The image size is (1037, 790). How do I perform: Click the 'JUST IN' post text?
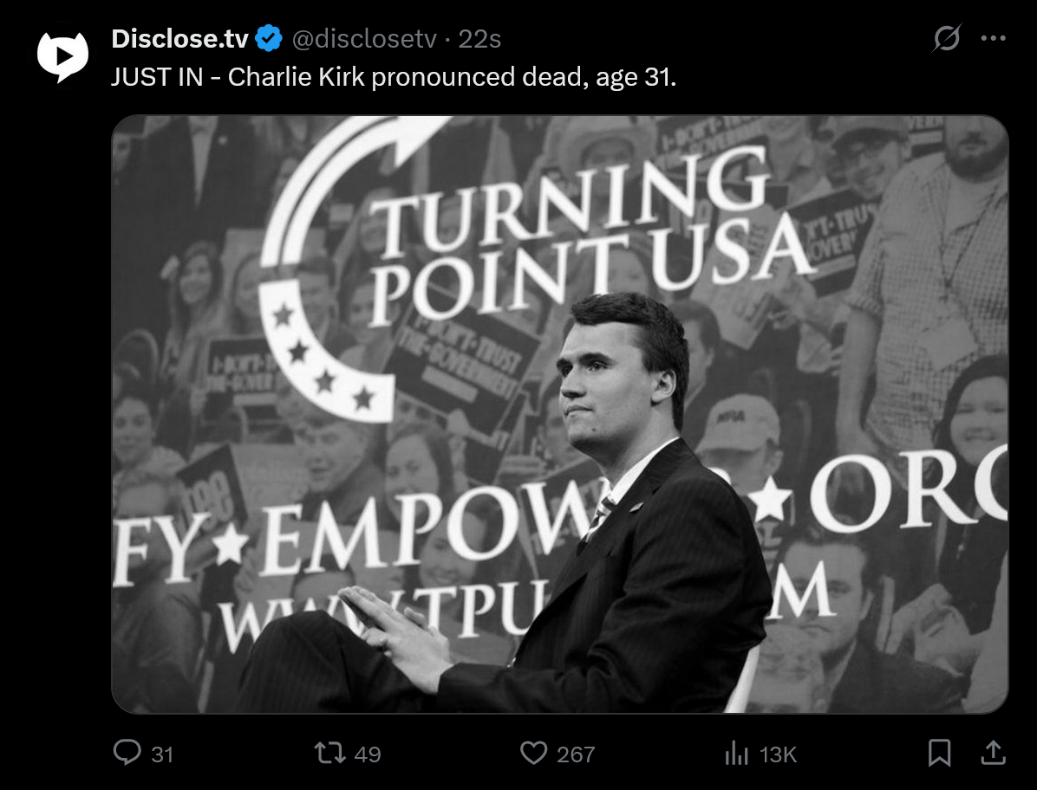click(x=393, y=77)
